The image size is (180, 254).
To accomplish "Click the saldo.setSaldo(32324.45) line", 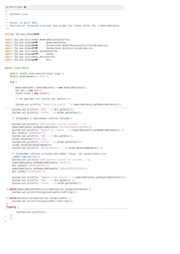I will pyautogui.click(x=29, y=139).
